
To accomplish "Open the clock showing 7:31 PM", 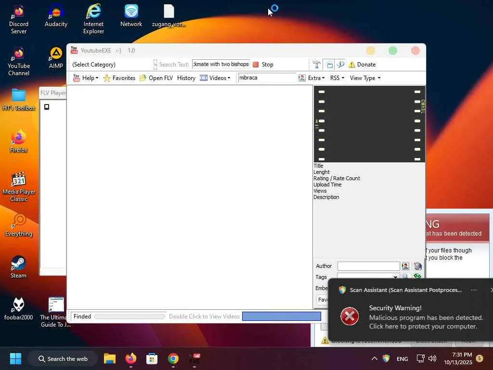I will pyautogui.click(x=458, y=358).
